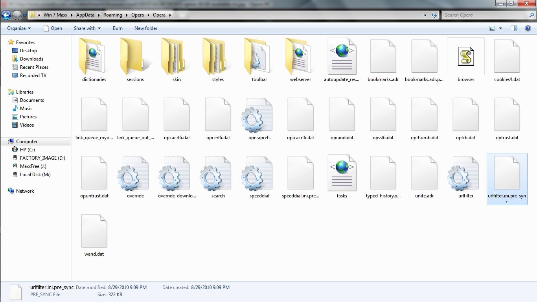Viewport: 537px width, 302px height.
Task: Click the Burn toolbar item
Action: [x=118, y=28]
